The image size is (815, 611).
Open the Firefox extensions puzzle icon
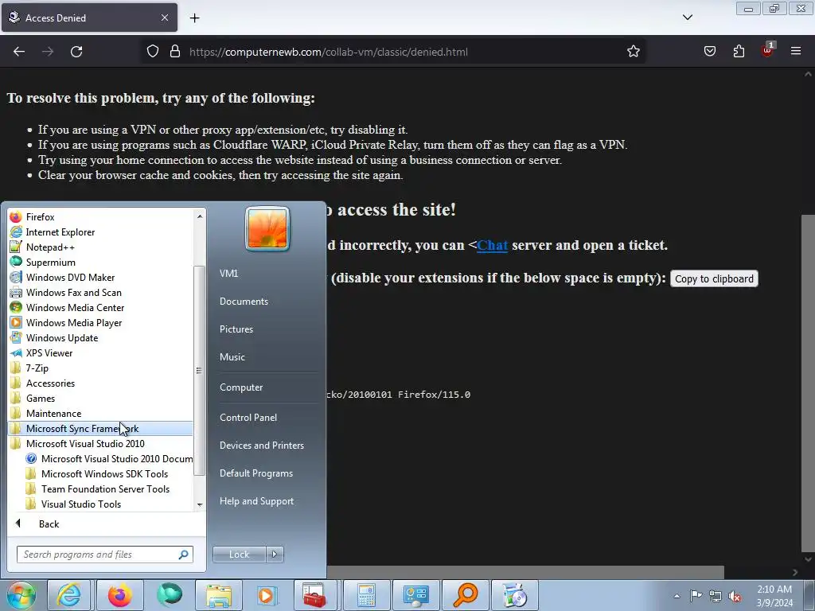(x=739, y=52)
